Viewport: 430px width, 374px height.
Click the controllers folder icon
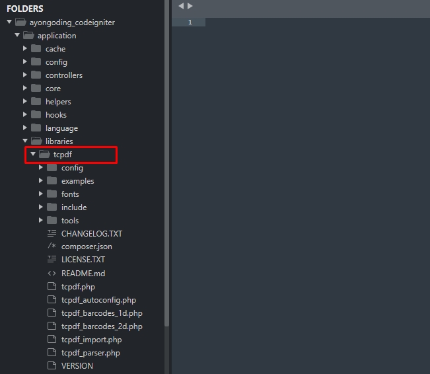coord(36,75)
